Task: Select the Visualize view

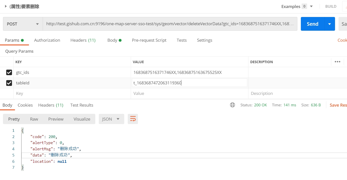Action: pyautogui.click(x=82, y=119)
